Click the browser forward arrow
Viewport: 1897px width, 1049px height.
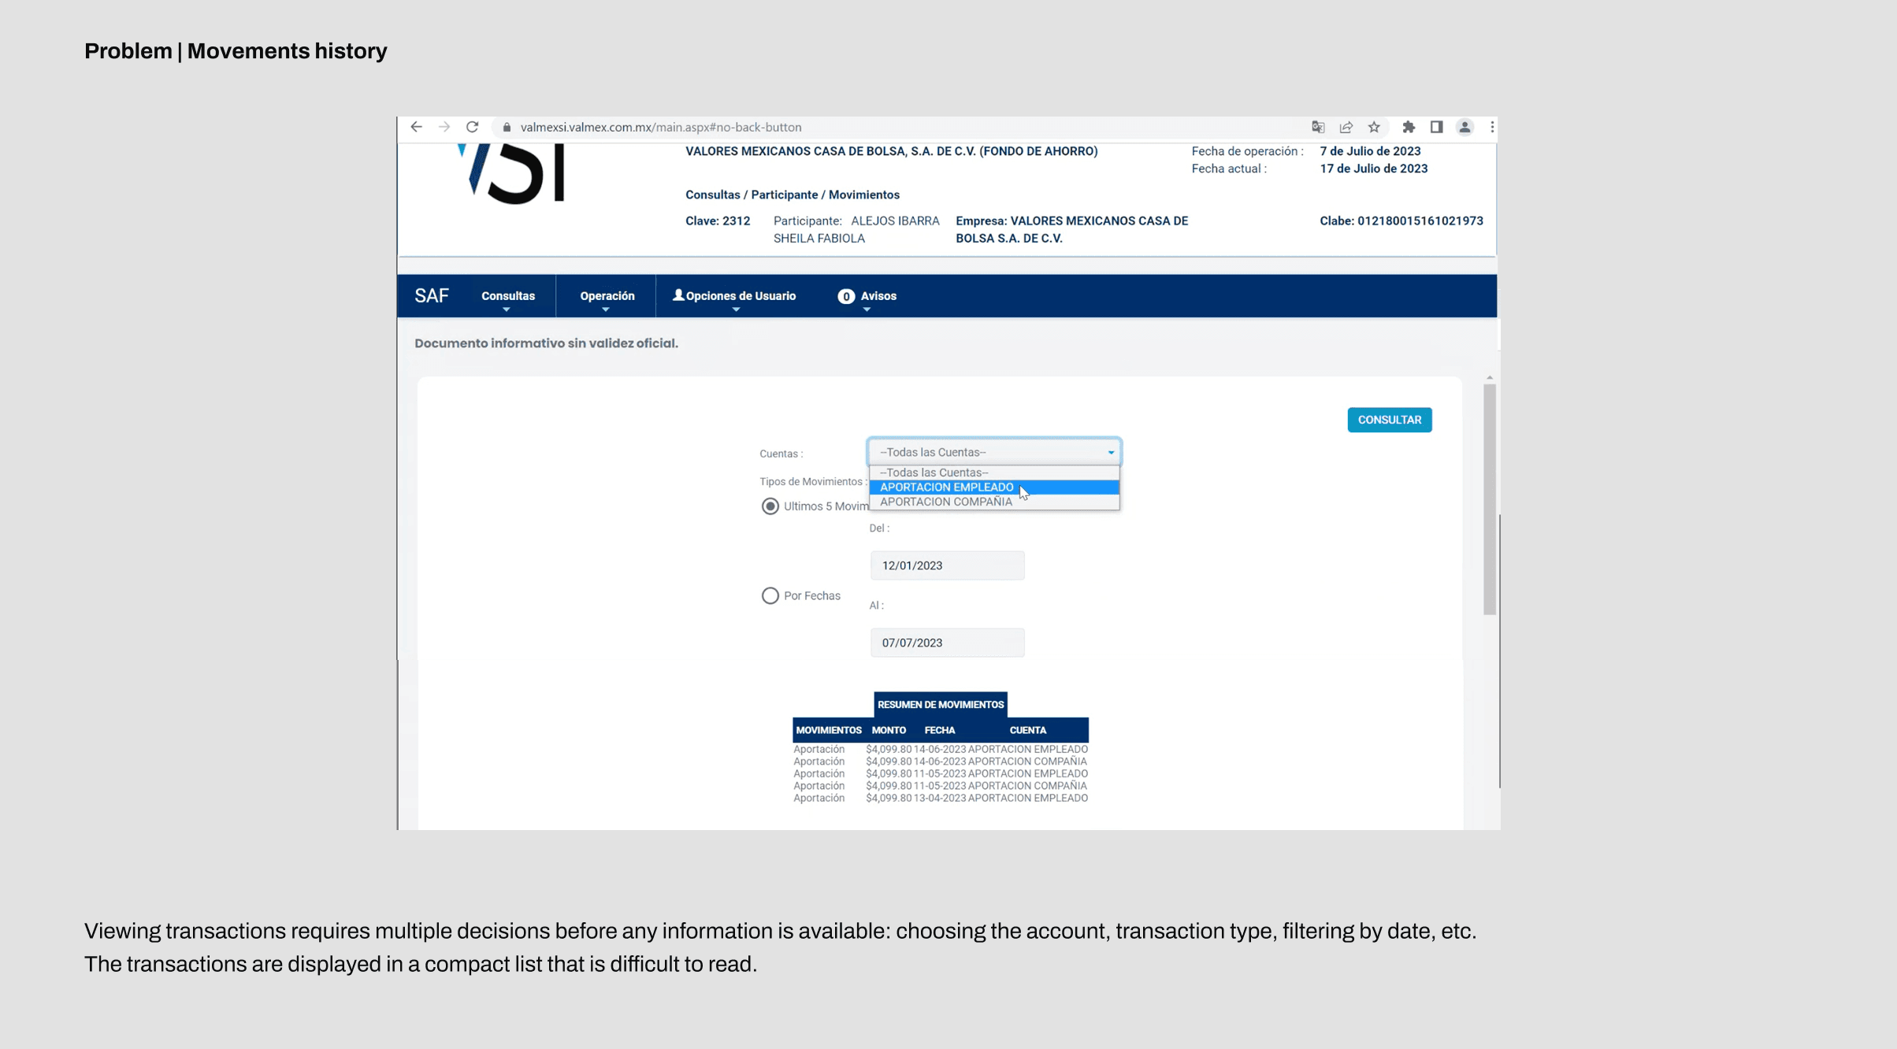click(x=444, y=127)
